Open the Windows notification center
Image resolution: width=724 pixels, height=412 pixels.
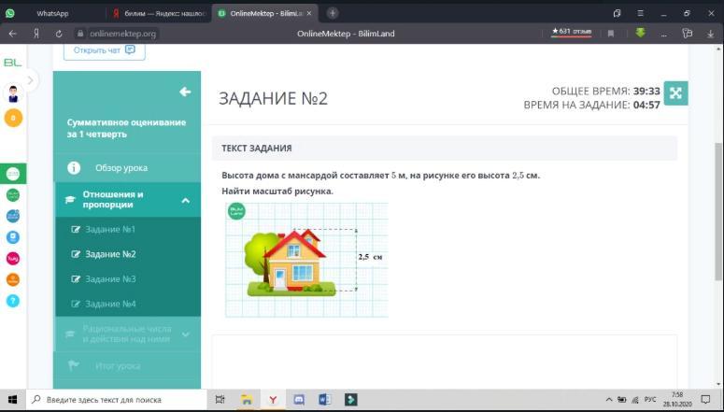pos(705,400)
